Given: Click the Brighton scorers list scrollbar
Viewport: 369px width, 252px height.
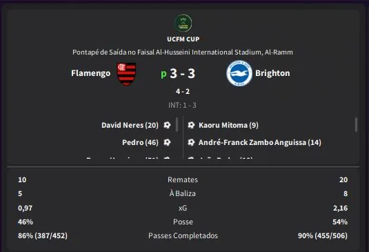Looking at the screenshot, I should point(356,124).
